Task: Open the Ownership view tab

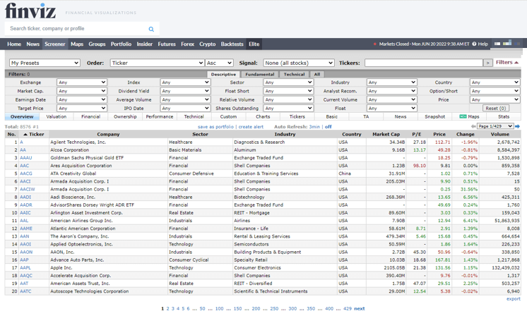Action: [125, 117]
